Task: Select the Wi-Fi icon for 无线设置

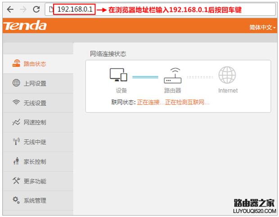Action: coord(16,102)
